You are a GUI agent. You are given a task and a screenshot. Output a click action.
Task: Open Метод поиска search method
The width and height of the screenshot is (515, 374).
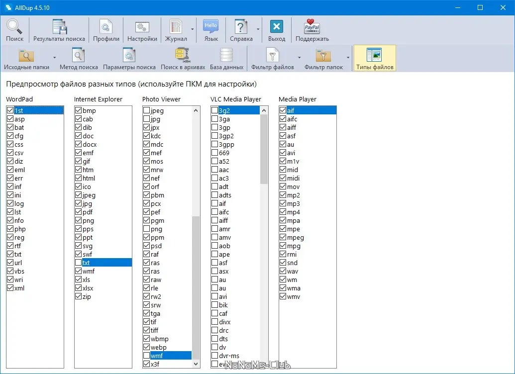click(x=79, y=59)
